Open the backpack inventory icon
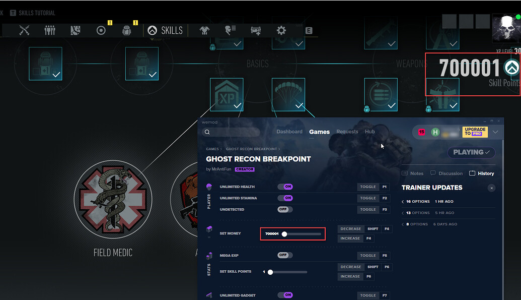This screenshot has height=300, width=521. 127,30
